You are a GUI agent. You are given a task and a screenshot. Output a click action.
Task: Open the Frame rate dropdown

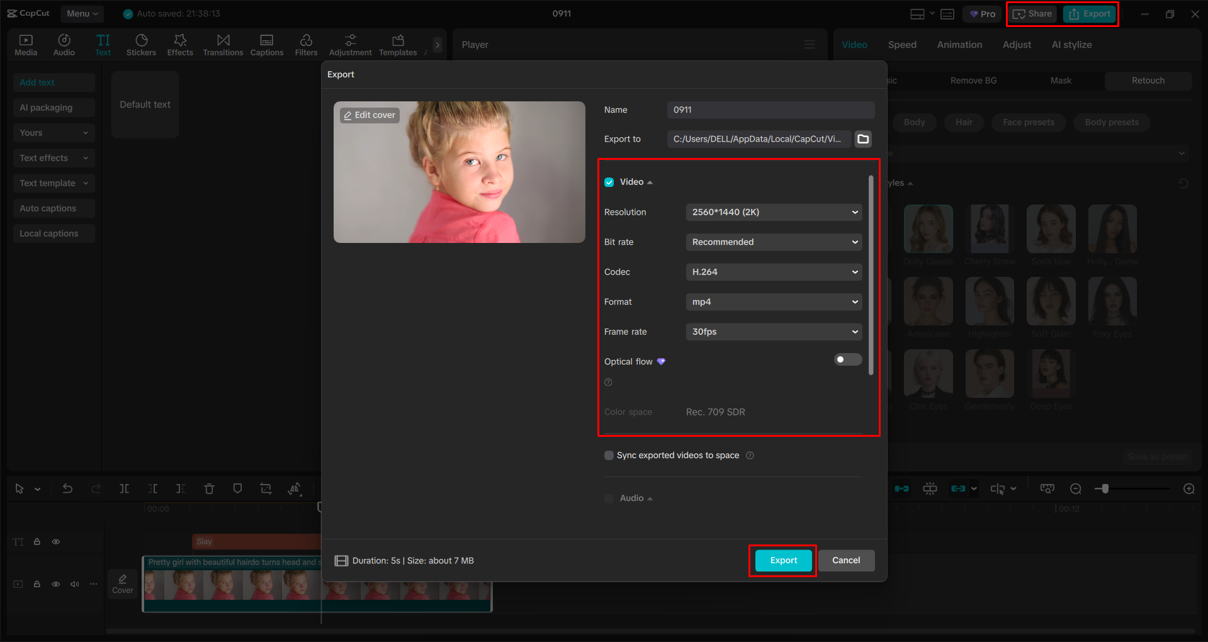tap(773, 332)
